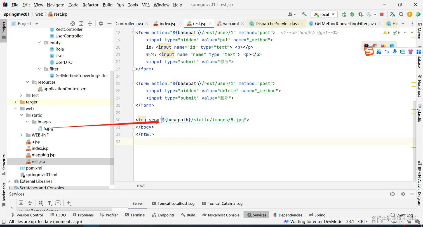Click the orange IDE update arrow icon
This screenshot has width=423, height=227.
click(x=410, y=14)
